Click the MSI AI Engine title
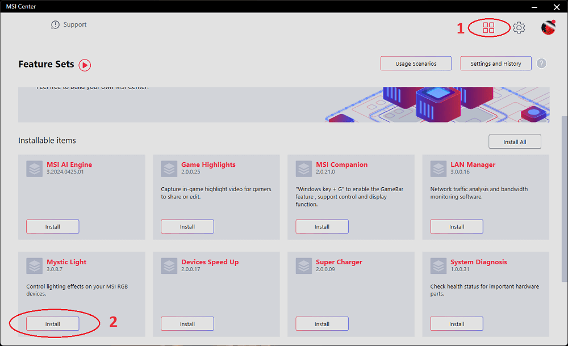Image resolution: width=568 pixels, height=346 pixels. (69, 164)
